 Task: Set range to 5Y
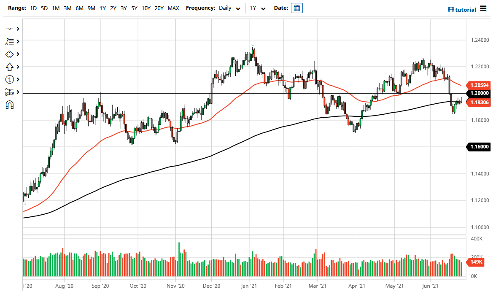tap(134, 8)
